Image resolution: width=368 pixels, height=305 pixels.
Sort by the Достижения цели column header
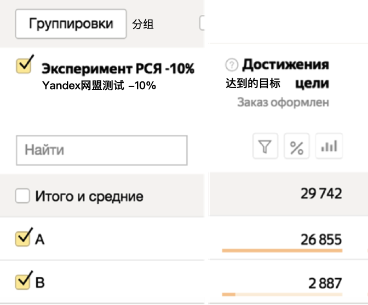click(x=285, y=65)
